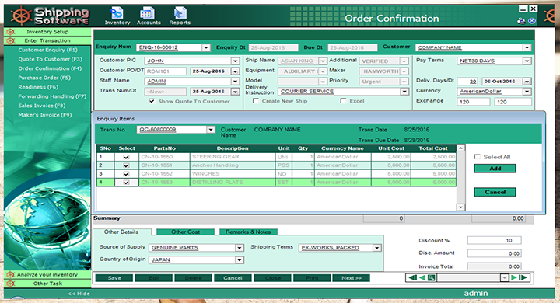
Task: Click the << Hide sidebar link
Action: click(x=79, y=294)
